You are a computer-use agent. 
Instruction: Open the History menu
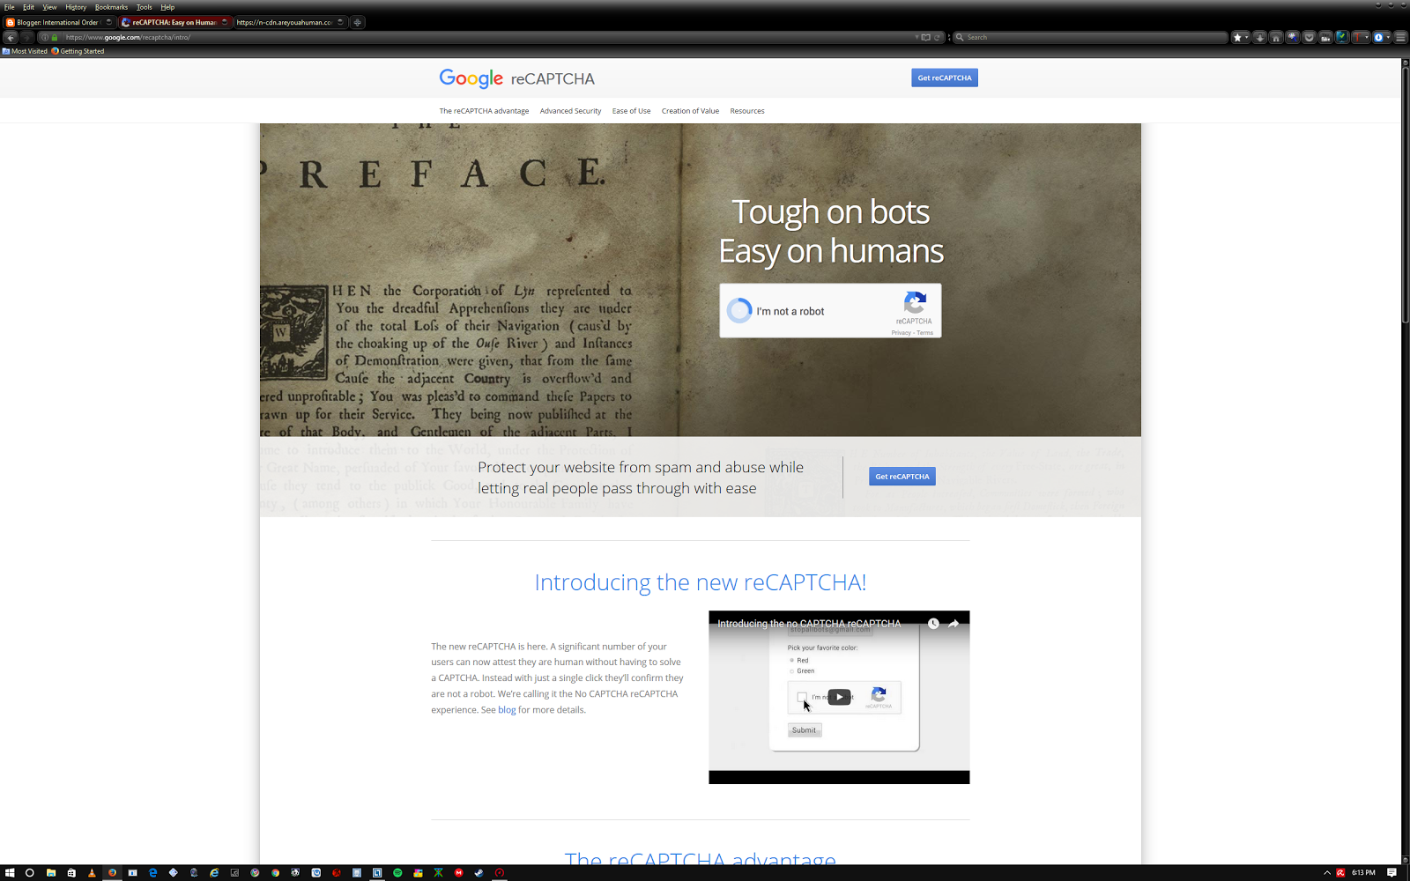pos(76,7)
